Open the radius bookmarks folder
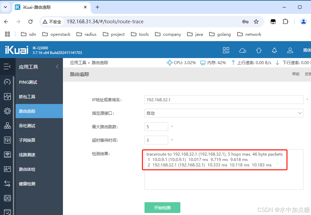Viewport: 311px width, 215px height. [x=87, y=34]
